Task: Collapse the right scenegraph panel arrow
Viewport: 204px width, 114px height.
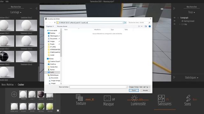Action: click(174, 9)
